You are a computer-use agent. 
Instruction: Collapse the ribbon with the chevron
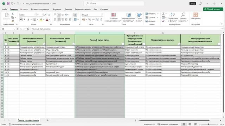click(221, 24)
